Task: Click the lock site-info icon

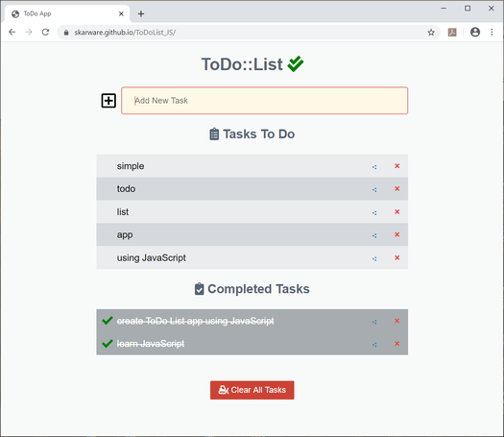Action: [x=66, y=33]
